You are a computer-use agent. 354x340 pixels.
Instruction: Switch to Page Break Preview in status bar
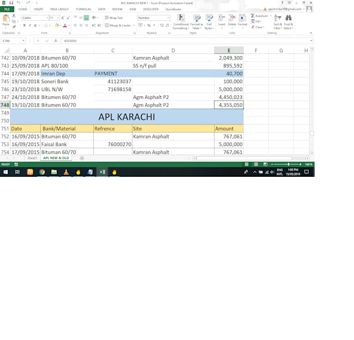click(265, 164)
